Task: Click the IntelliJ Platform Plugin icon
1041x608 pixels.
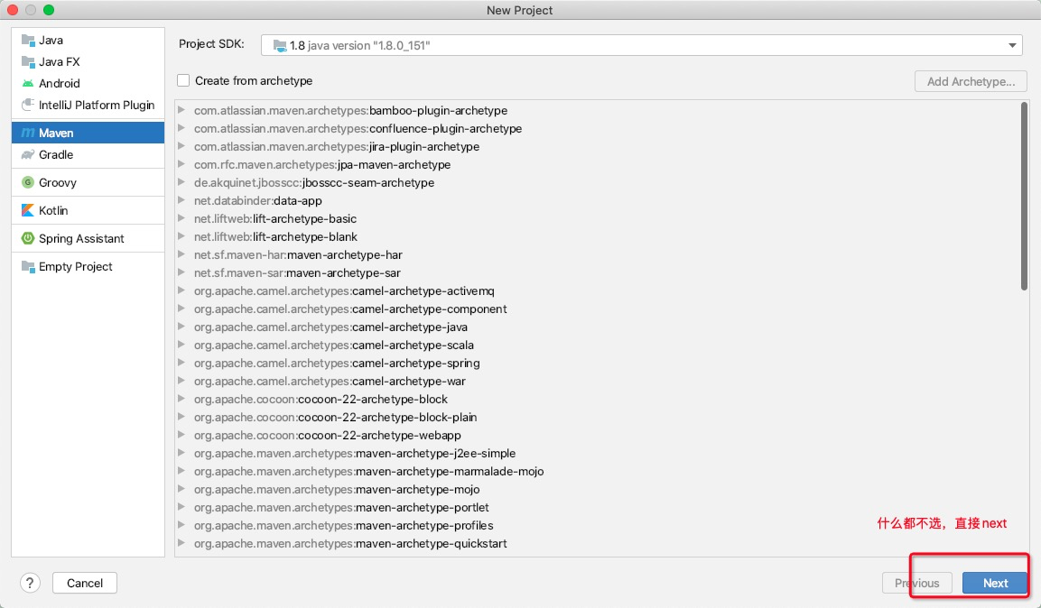Action: 28,105
